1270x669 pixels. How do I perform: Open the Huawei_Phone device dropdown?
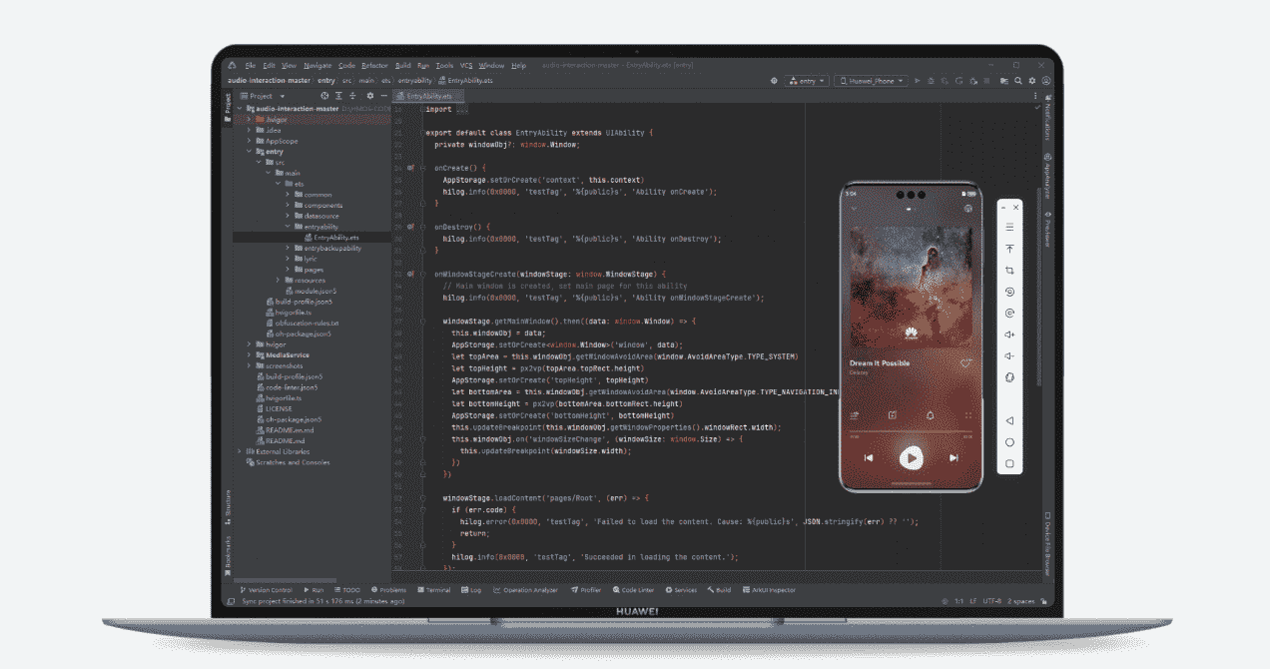pyautogui.click(x=871, y=80)
